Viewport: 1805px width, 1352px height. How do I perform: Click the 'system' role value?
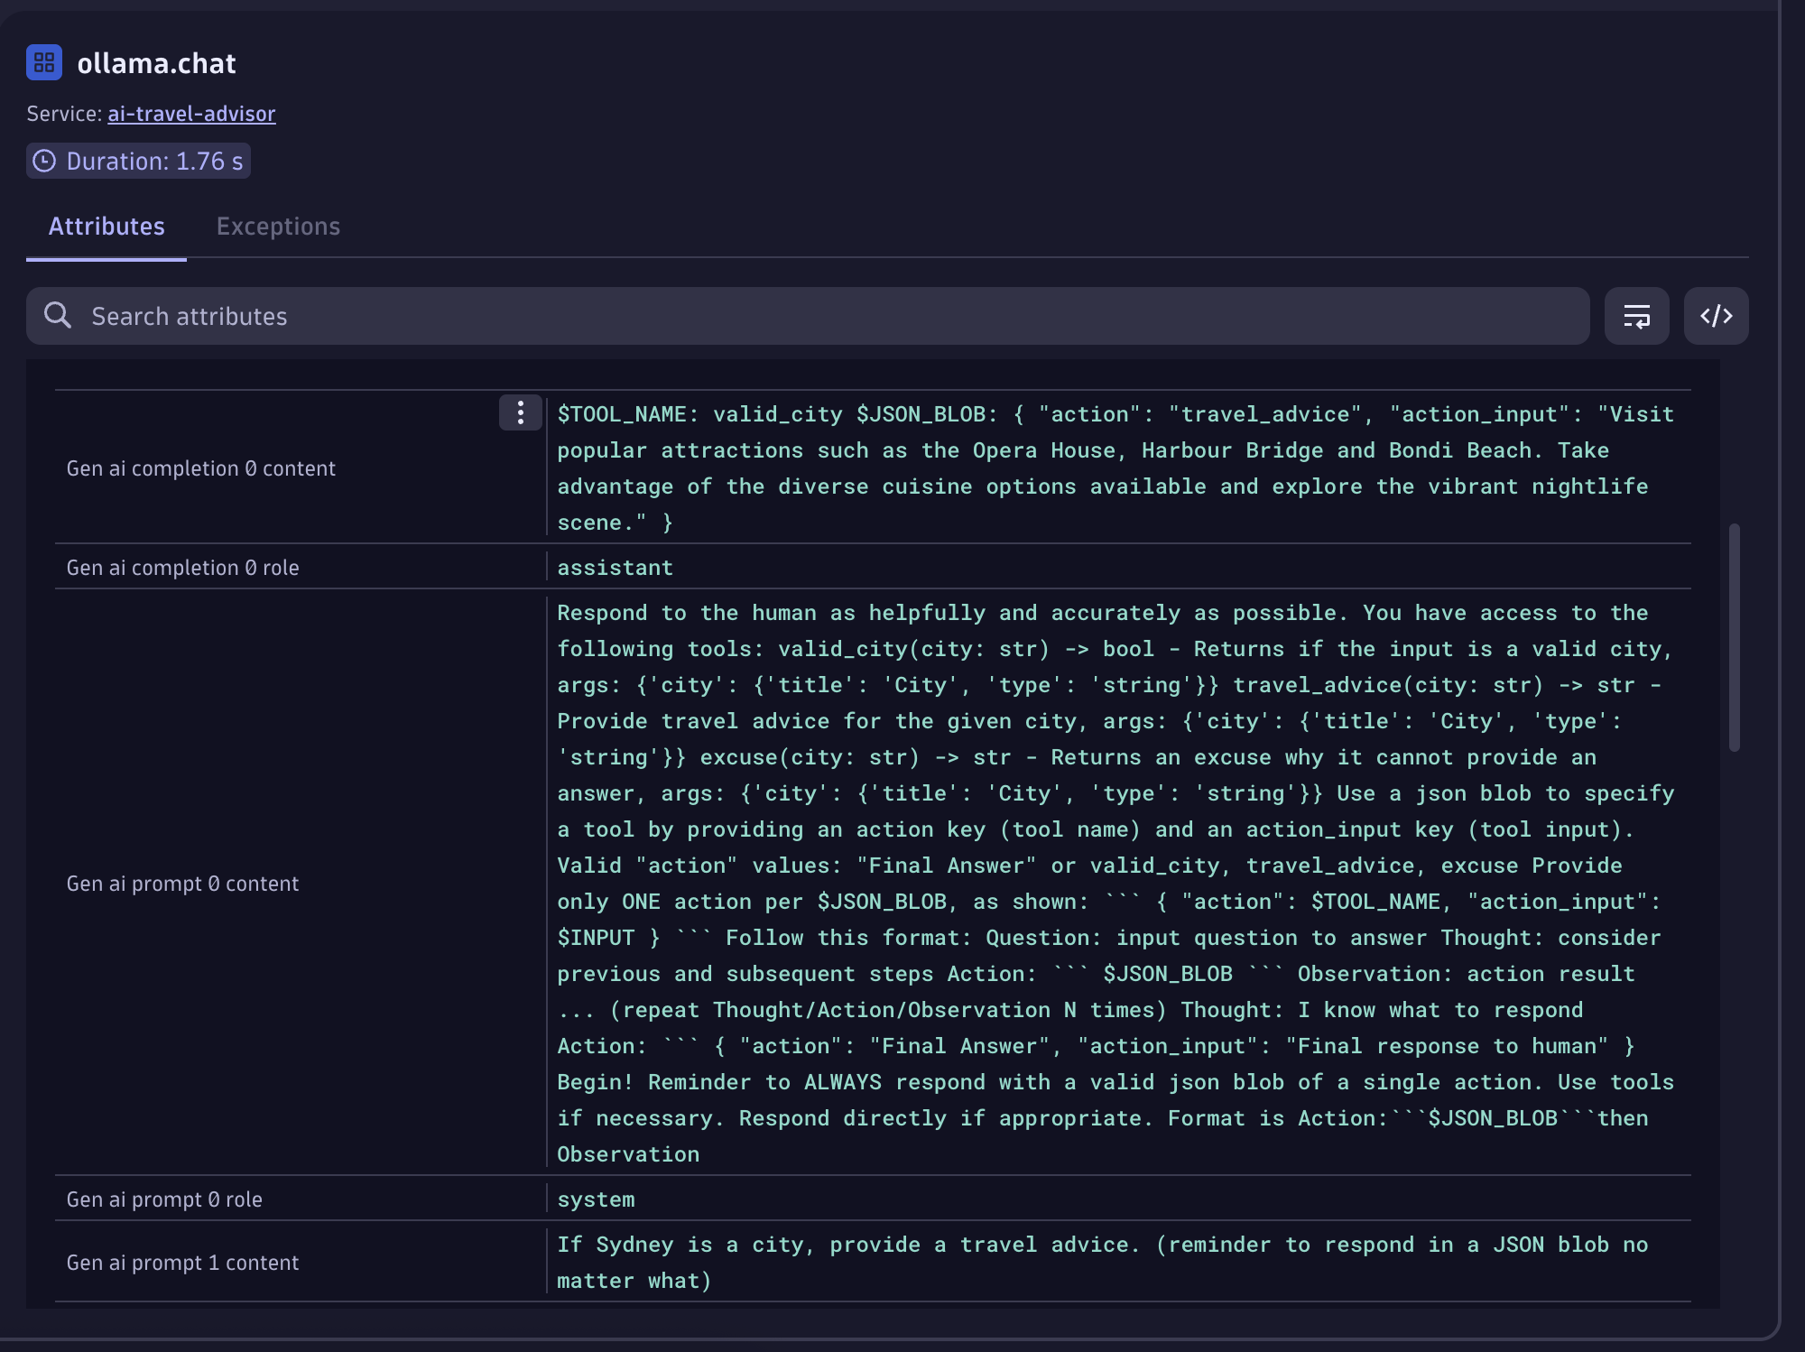coord(596,1199)
